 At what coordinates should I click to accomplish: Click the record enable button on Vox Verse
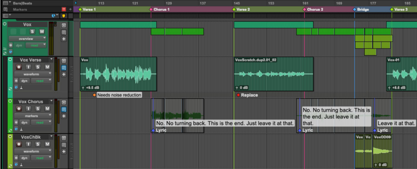click(18, 67)
